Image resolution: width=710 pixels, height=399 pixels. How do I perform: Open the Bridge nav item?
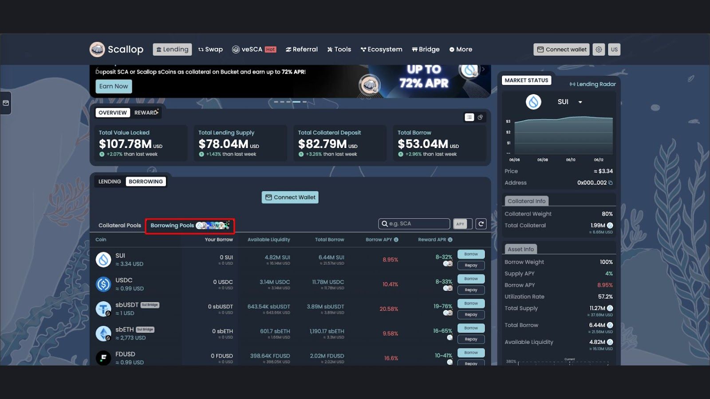pos(426,49)
